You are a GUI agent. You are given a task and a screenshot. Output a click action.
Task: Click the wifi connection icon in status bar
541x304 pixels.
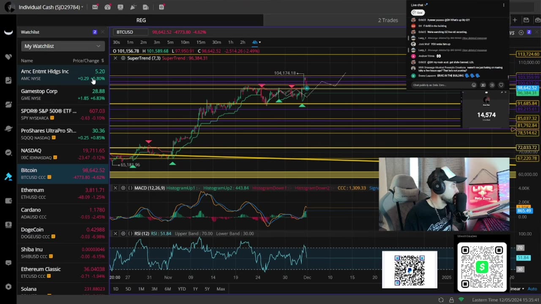point(461,300)
